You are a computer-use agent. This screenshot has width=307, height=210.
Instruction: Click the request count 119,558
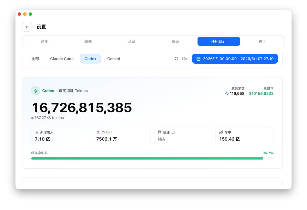(x=237, y=94)
